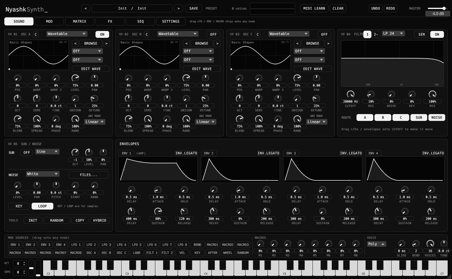This screenshot has height=279, width=452.
Task: Adjust the MASTER volume slider
Action: pyautogui.click(x=437, y=8)
